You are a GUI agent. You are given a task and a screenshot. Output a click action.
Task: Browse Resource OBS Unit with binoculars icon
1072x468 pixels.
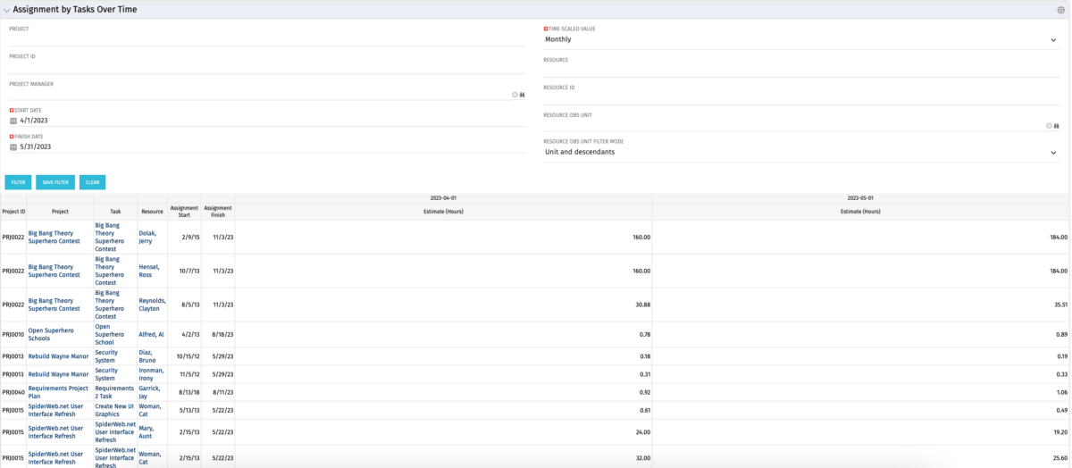coord(1057,126)
